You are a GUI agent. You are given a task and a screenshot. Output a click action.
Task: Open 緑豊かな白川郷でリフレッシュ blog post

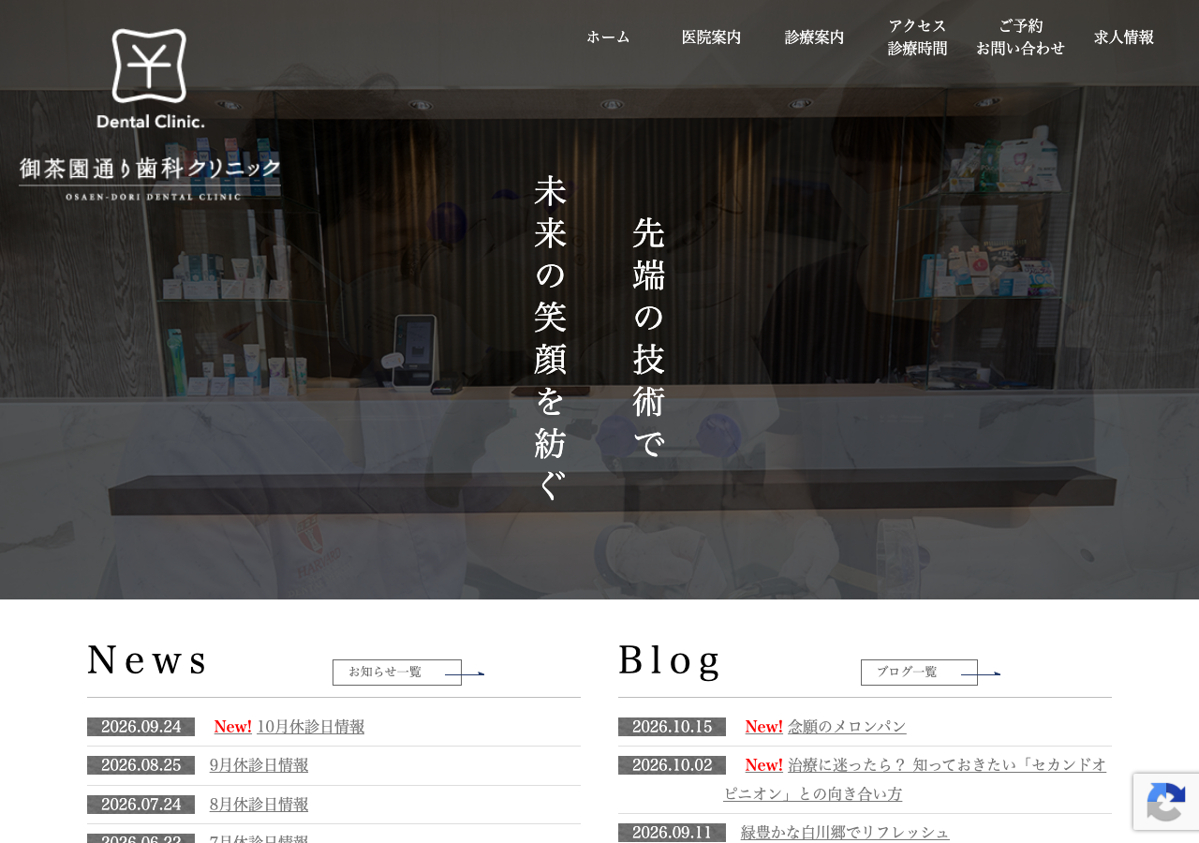pyautogui.click(x=845, y=833)
